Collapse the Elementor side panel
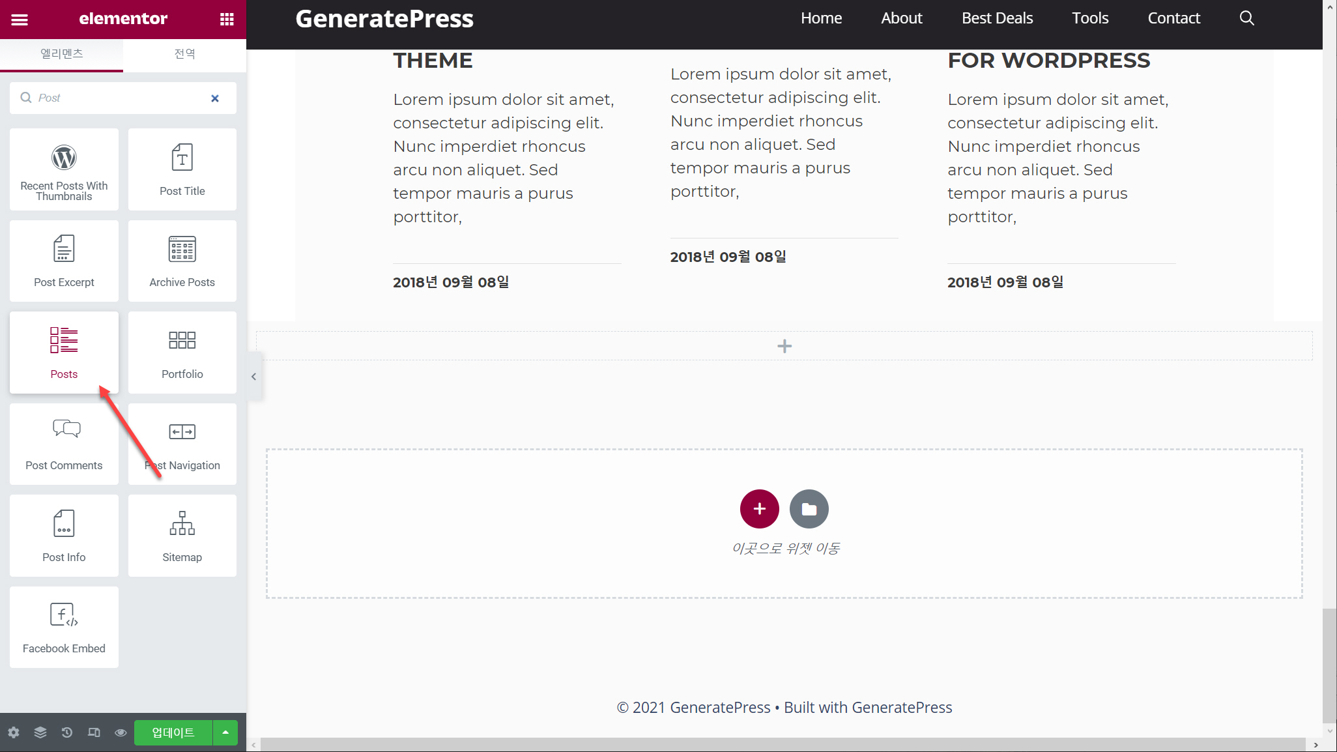1337x752 pixels. [x=254, y=377]
